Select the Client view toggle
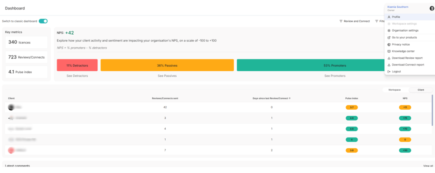435x173 pixels. point(421,90)
